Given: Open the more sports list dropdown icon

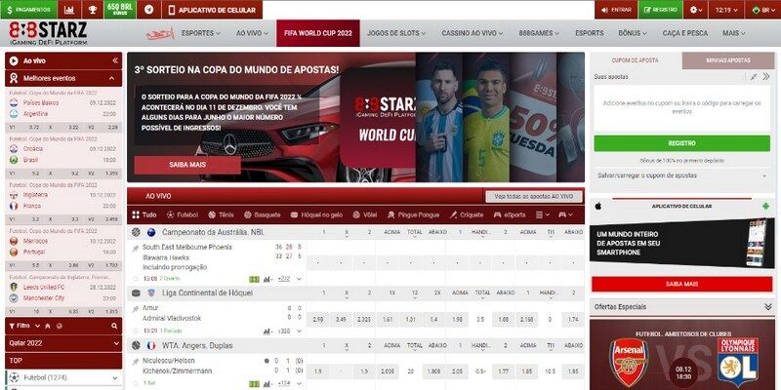Looking at the screenshot, I should pos(543,214).
